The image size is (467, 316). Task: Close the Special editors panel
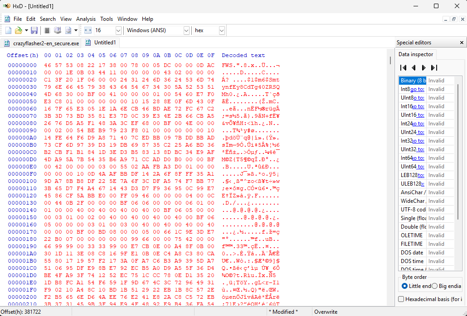(462, 43)
